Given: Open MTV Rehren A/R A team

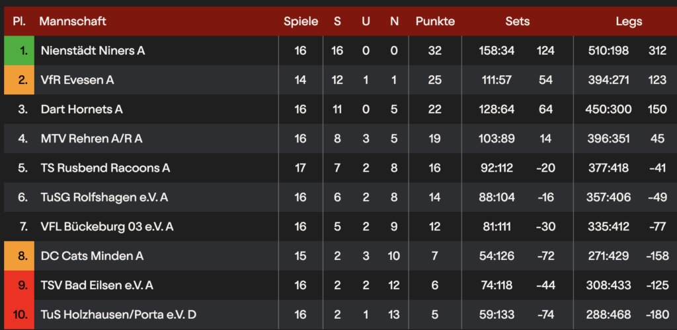Looking at the screenshot, I should [91, 139].
